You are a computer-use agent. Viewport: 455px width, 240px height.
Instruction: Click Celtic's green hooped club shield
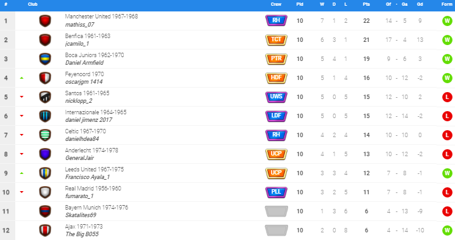point(45,135)
